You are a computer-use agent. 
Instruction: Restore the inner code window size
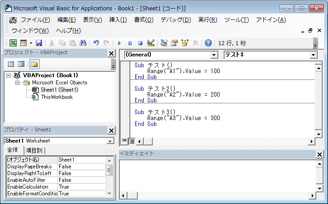click(x=311, y=31)
